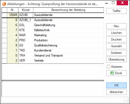Select the TRA Kürzel cell
This screenshot has width=130, height=104.
[26, 55]
